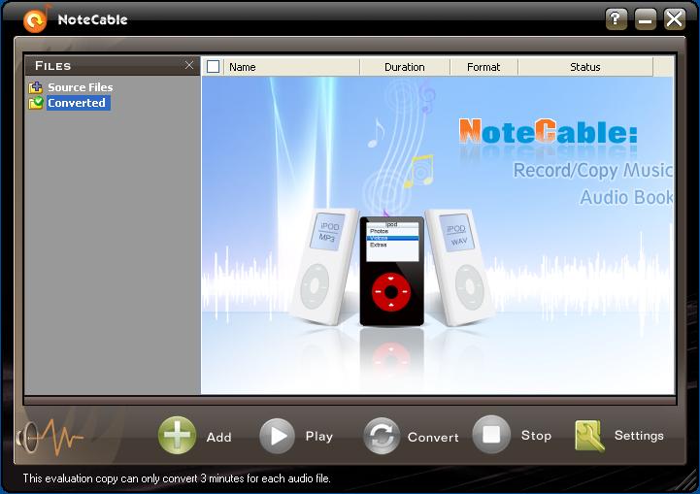Open help with the question mark button

(x=617, y=19)
